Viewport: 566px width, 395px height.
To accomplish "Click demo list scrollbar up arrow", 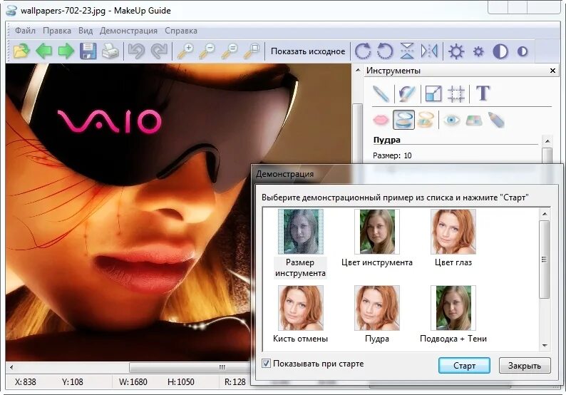I will click(x=545, y=214).
